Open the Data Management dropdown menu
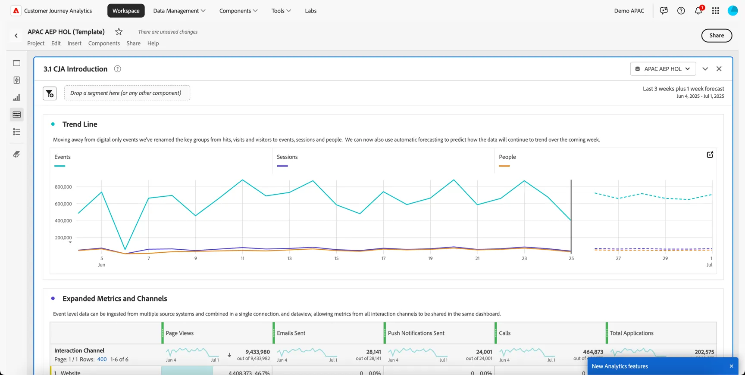745x375 pixels. point(179,11)
